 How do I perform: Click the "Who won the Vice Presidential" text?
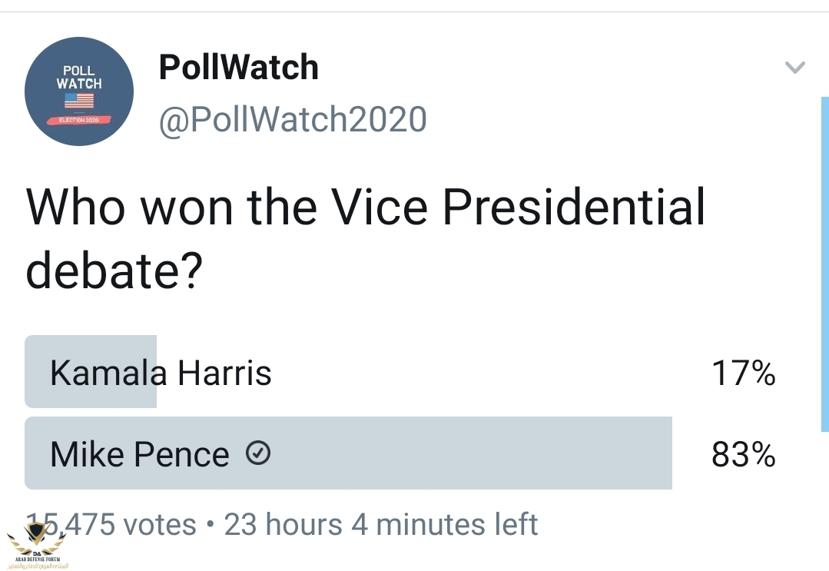366,206
